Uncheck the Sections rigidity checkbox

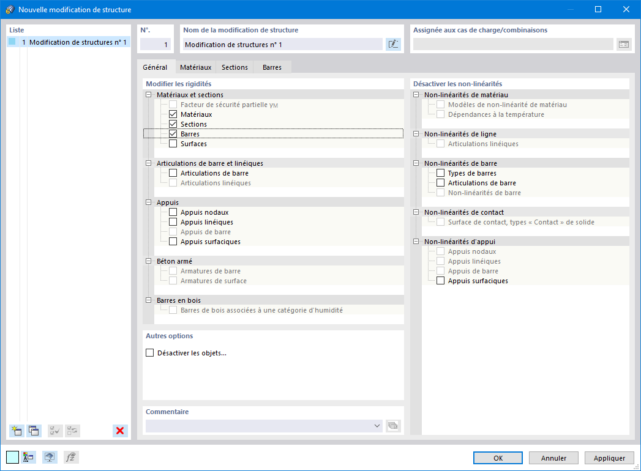(173, 124)
